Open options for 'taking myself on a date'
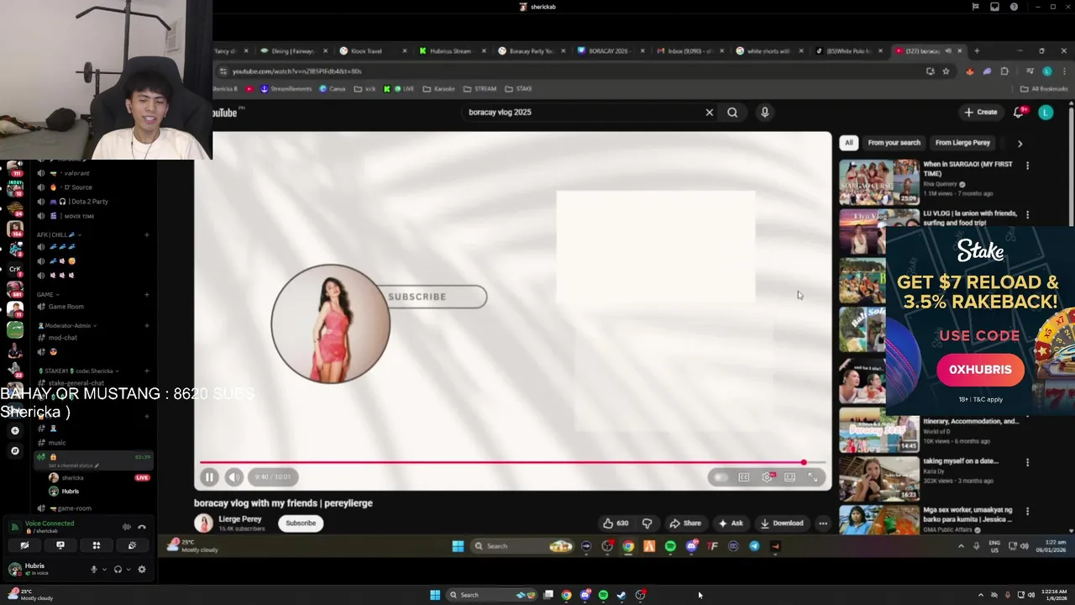 (x=1027, y=462)
